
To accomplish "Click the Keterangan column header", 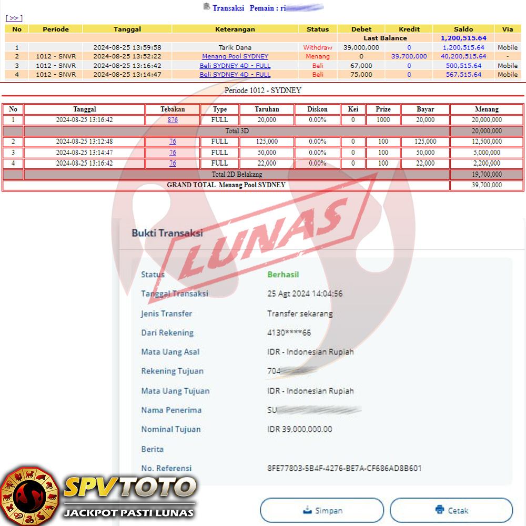I will click(235, 29).
